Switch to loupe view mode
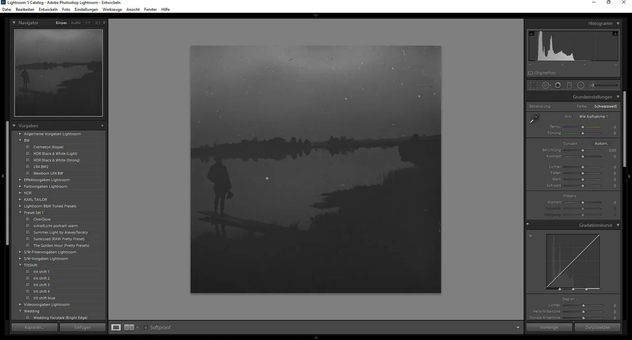632x340 pixels. click(x=116, y=327)
